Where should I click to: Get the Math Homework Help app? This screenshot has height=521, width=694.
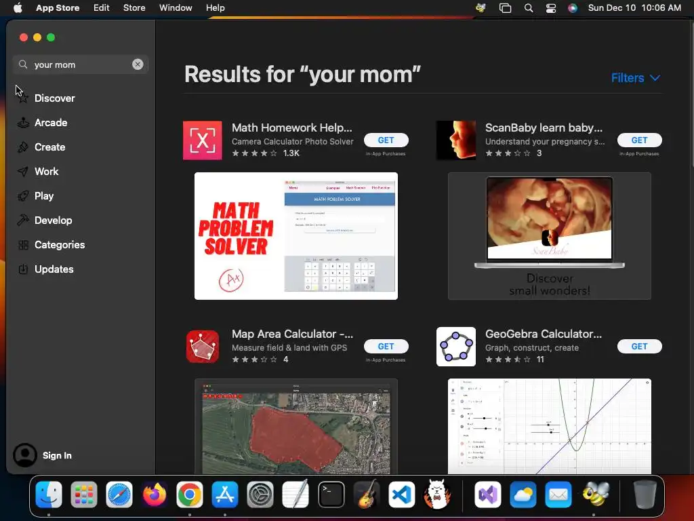click(x=386, y=140)
